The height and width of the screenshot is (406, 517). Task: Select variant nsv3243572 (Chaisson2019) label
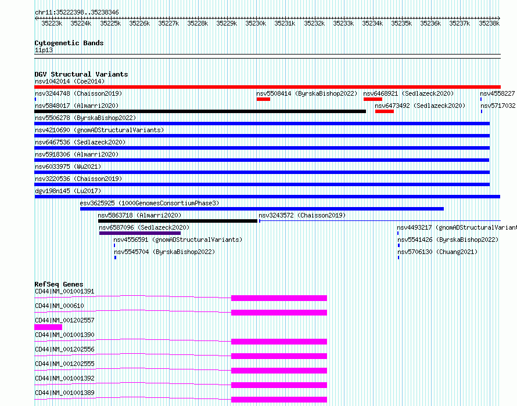[x=302, y=215]
